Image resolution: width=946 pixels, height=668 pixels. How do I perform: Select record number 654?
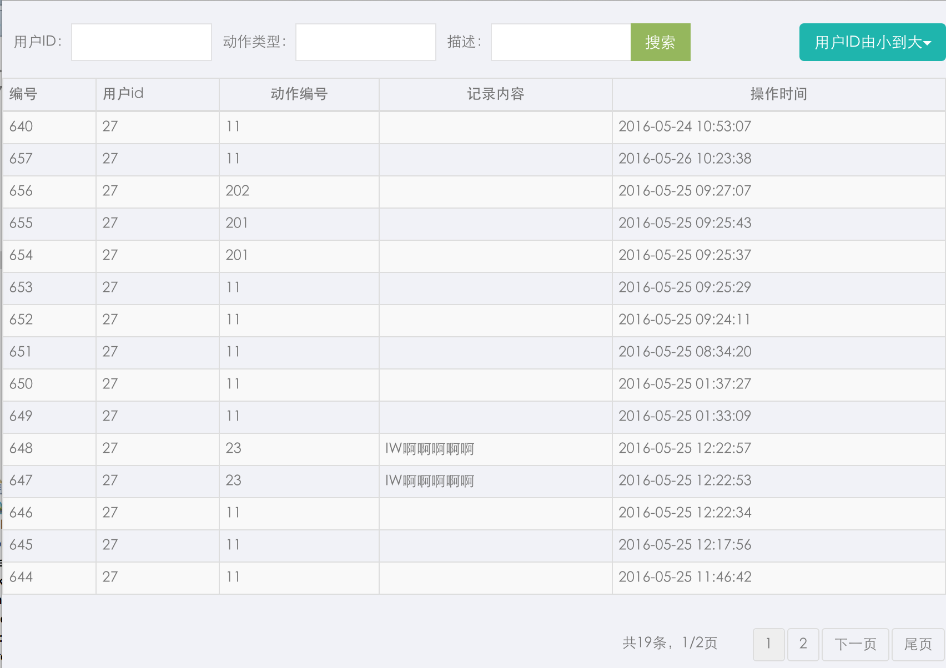[21, 255]
